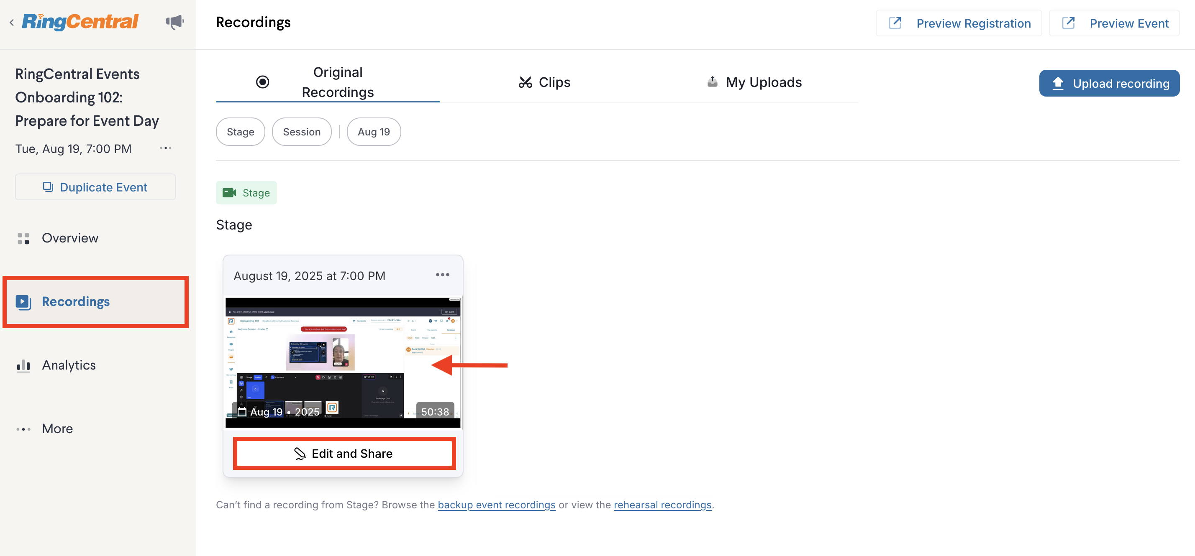Screen dimensions: 1195x556
Task: Open Analytics bar chart icon
Action: tap(23, 365)
